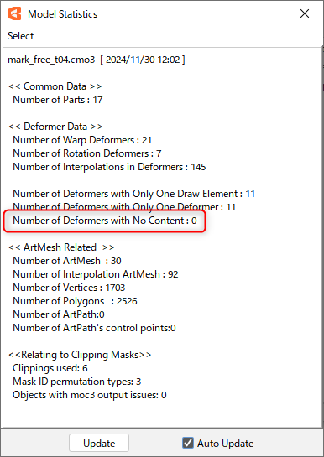Toggle the Auto Update checkbox

(x=188, y=443)
